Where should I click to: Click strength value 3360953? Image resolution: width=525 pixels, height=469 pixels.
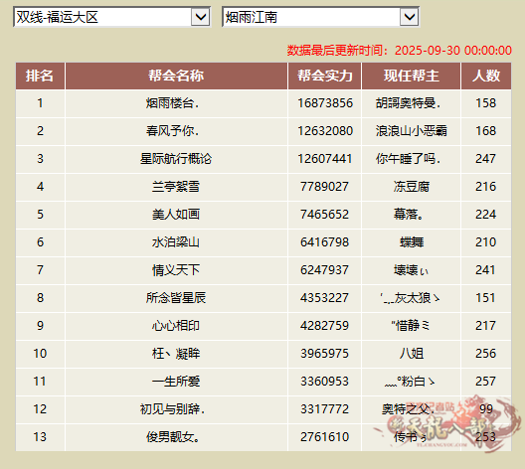click(x=324, y=381)
